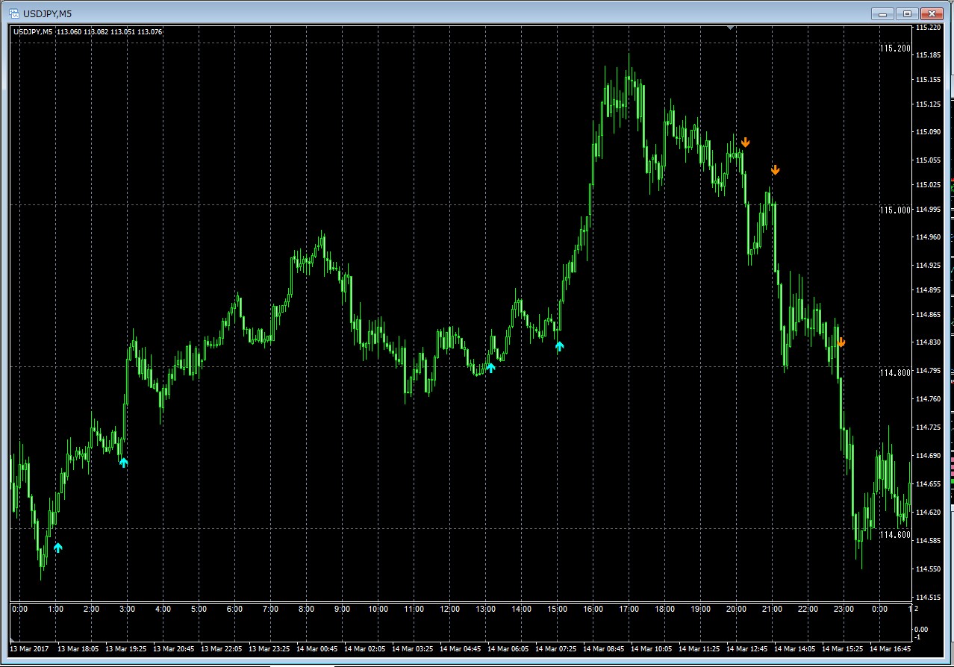Close the USDJPY,M5 chart window
954x667 pixels.
pos(932,13)
